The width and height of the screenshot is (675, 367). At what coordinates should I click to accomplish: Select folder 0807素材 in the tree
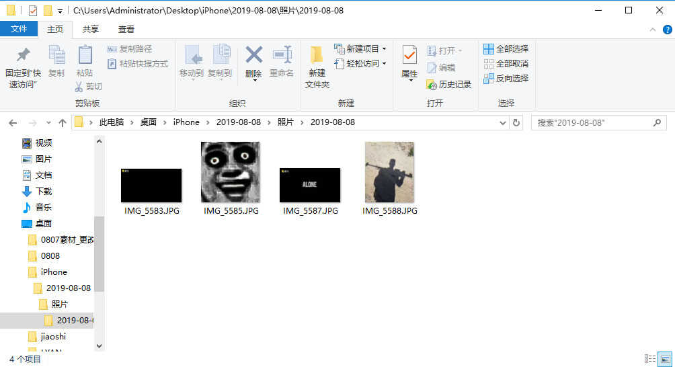coord(61,240)
